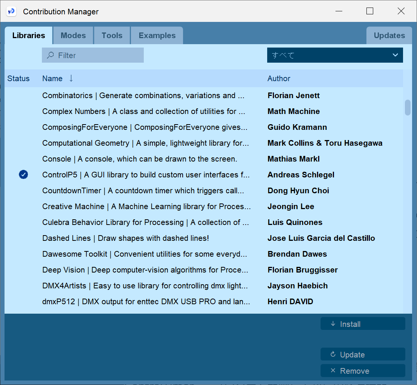417x385 pixels.
Task: Click author Brendan Dawes
Action: click(x=297, y=254)
